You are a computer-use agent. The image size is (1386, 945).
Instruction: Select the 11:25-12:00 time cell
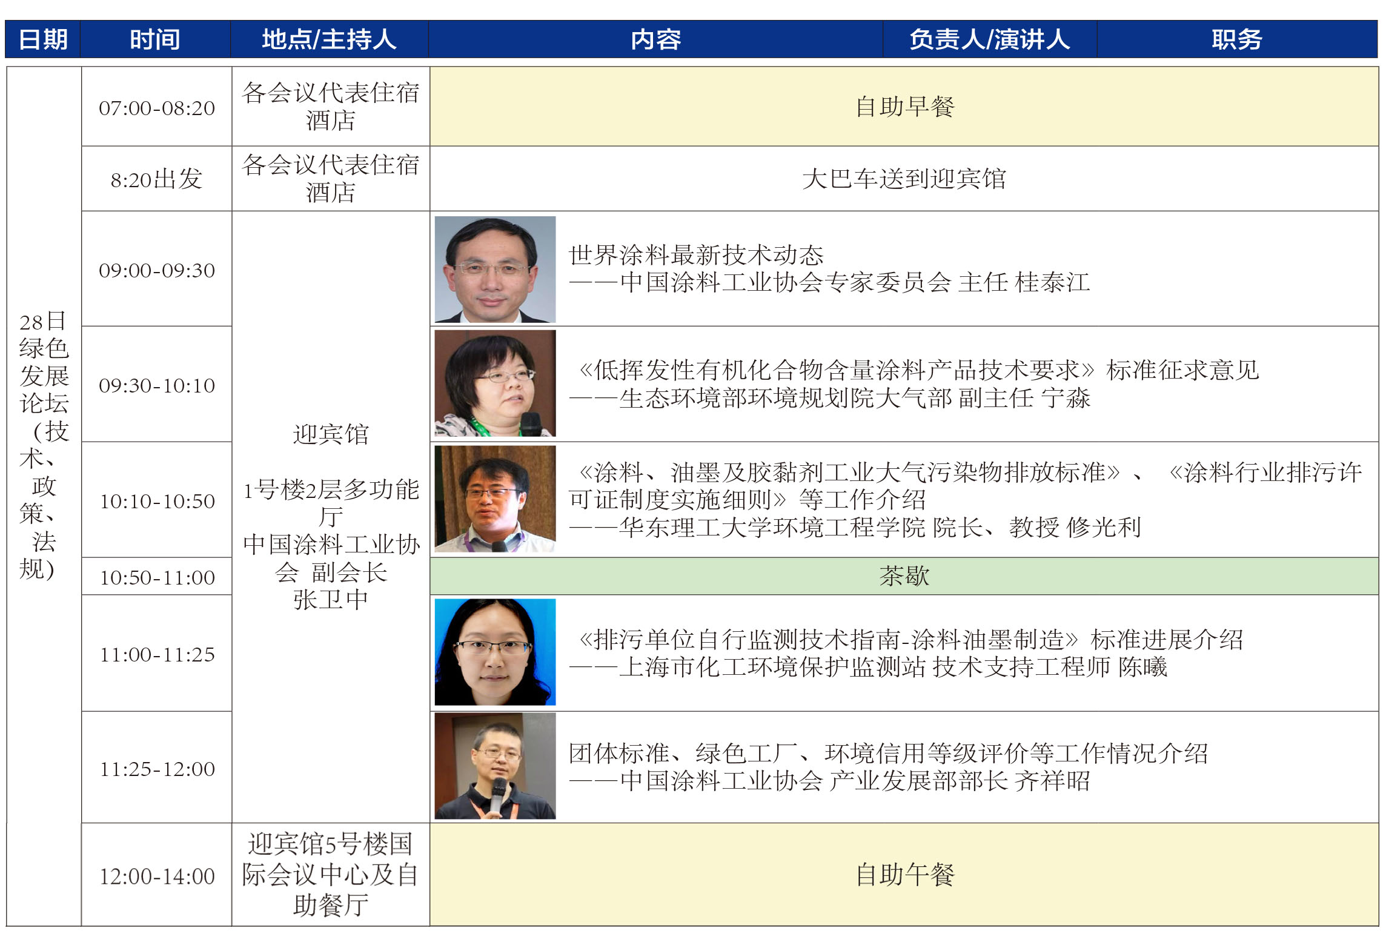point(157,767)
